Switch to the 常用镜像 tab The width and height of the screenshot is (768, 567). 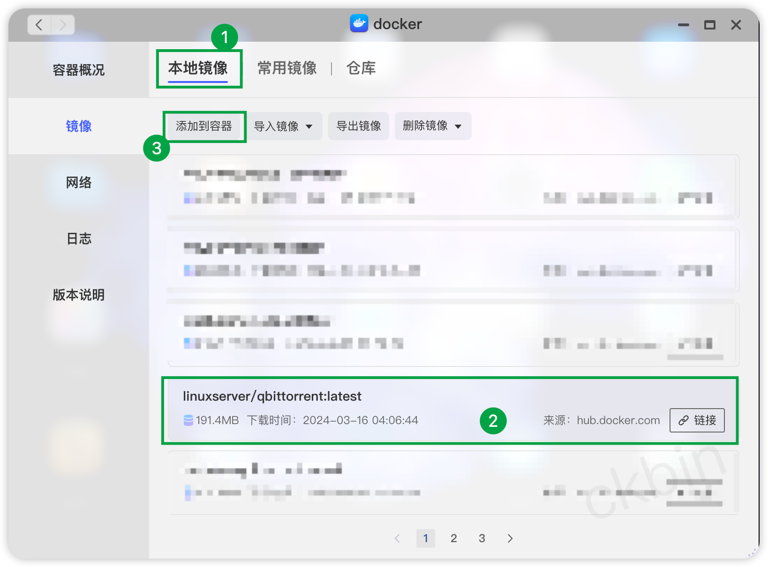(x=287, y=68)
